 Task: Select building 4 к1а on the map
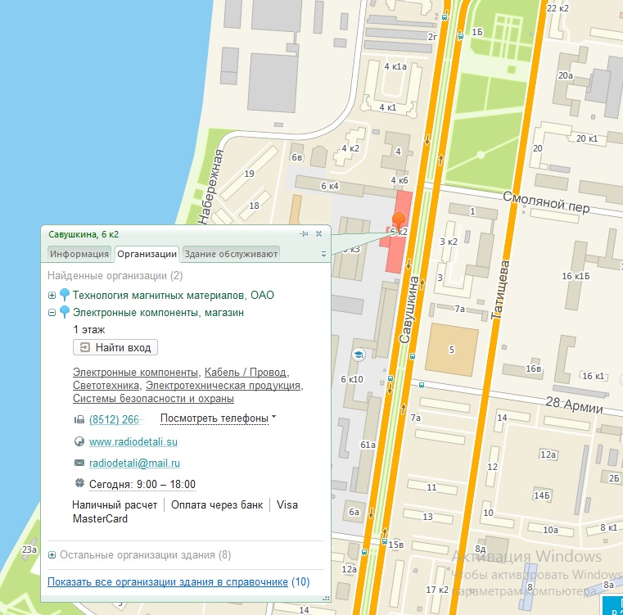tap(395, 66)
